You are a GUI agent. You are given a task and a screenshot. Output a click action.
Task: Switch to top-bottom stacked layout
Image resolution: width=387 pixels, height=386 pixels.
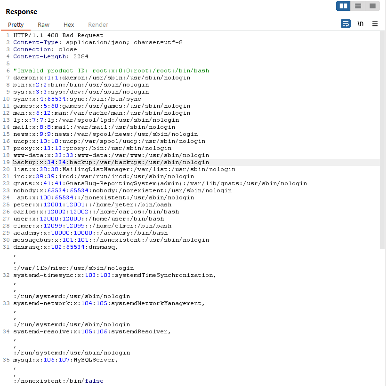(358, 6)
